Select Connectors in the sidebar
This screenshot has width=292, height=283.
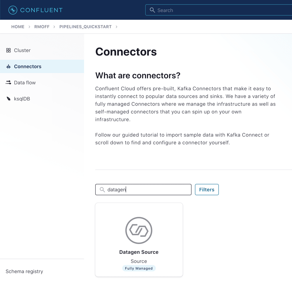pos(42,66)
